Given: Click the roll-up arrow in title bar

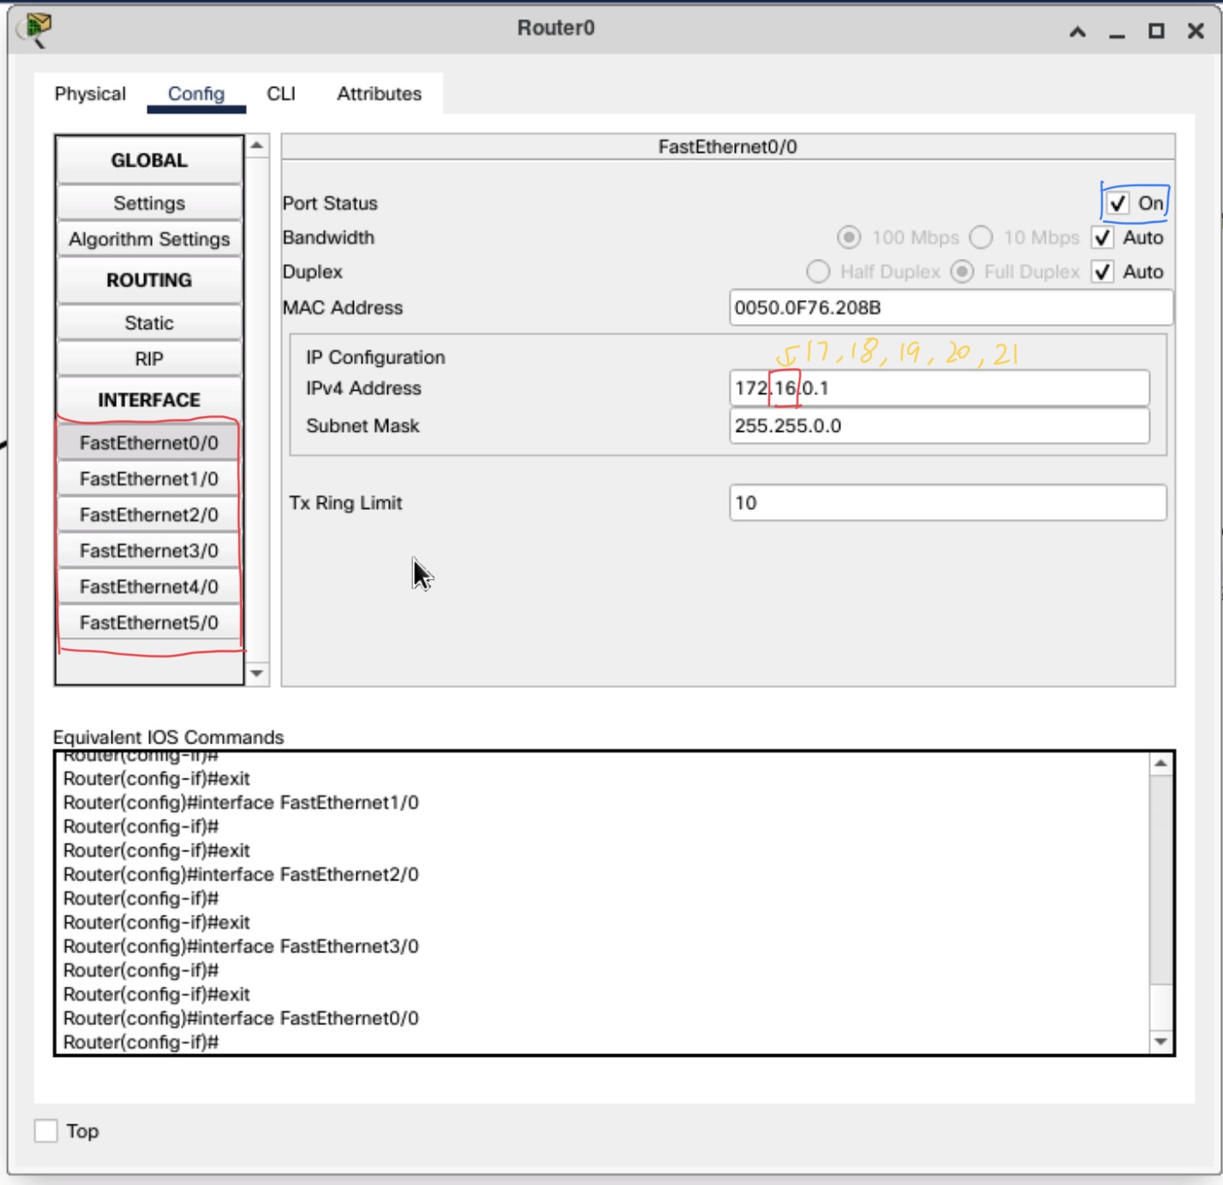Looking at the screenshot, I should pos(1077,32).
